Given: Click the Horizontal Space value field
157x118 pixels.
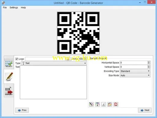Looking at the screenshot, I should click(x=134, y=63).
